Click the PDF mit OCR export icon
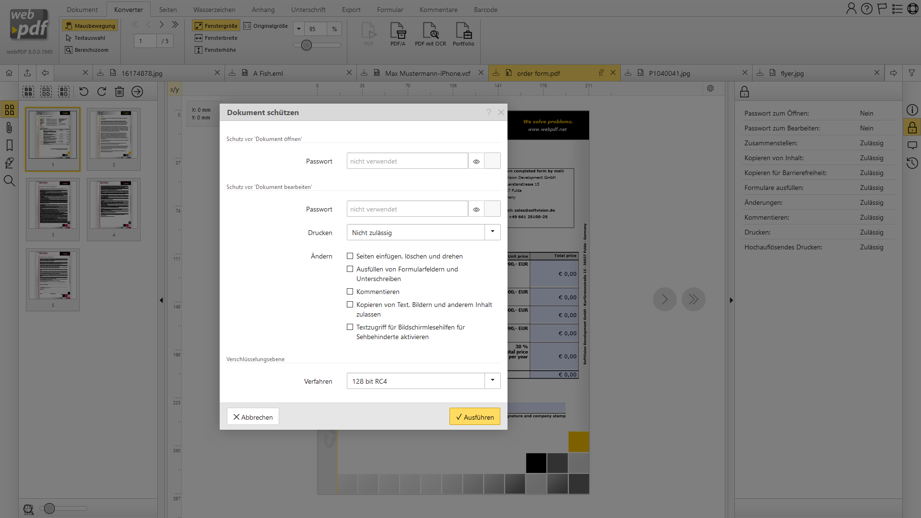This screenshot has height=518, width=921. (x=430, y=31)
